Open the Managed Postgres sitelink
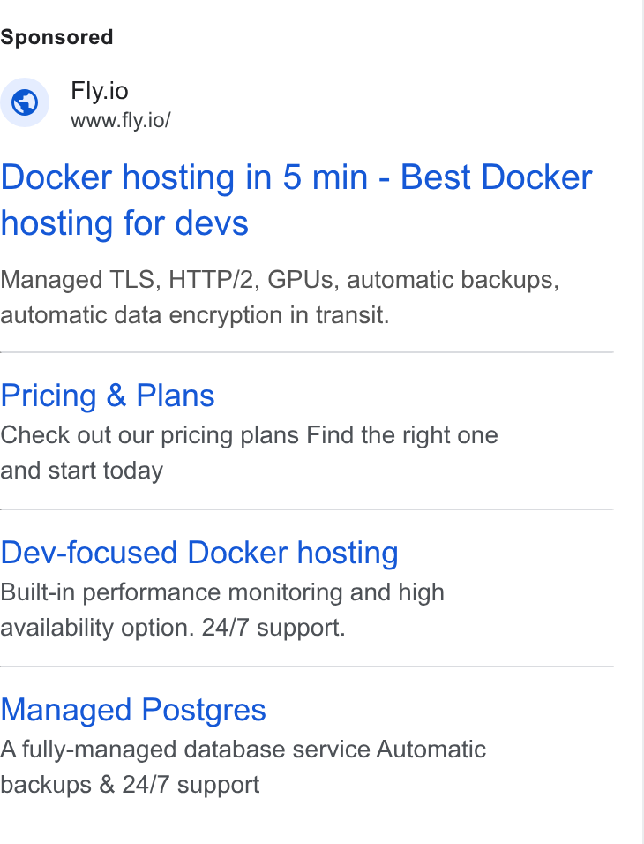 point(133,710)
